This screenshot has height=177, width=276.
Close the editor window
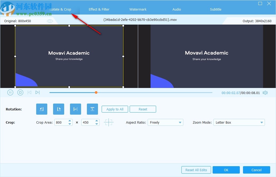click(269, 3)
